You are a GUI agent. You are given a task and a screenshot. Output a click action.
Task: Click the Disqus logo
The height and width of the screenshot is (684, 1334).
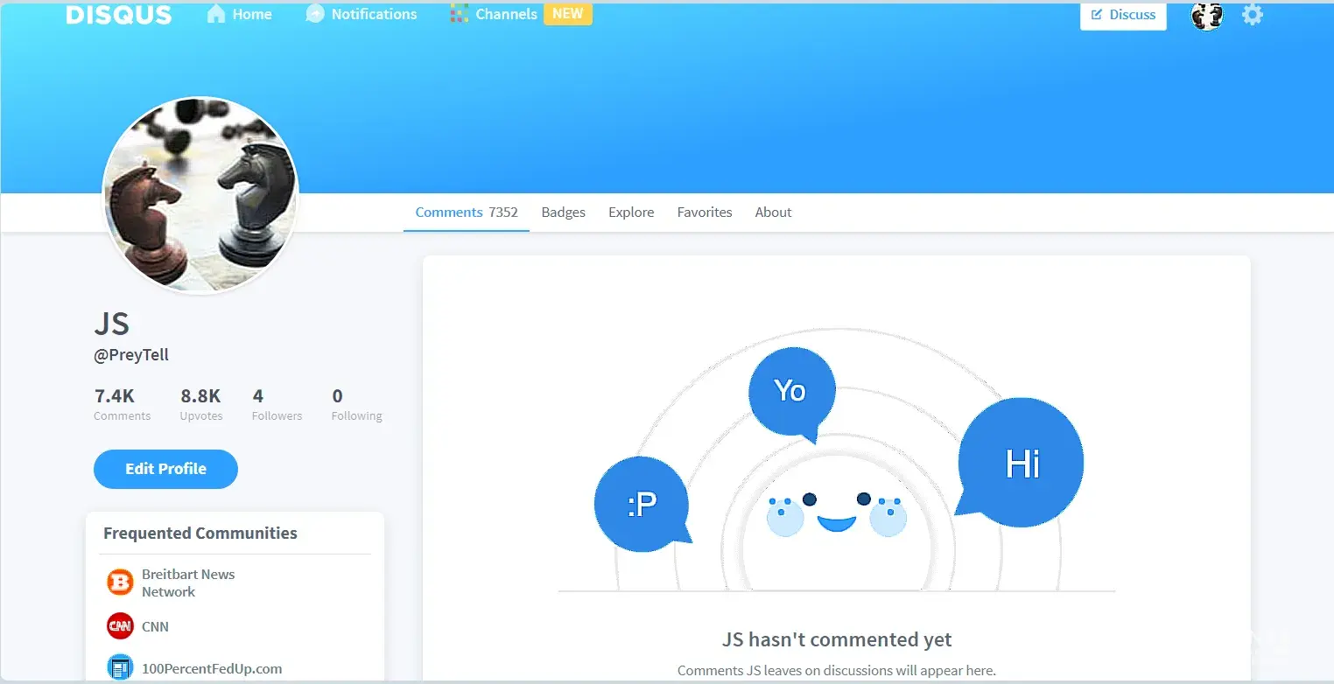coord(119,14)
